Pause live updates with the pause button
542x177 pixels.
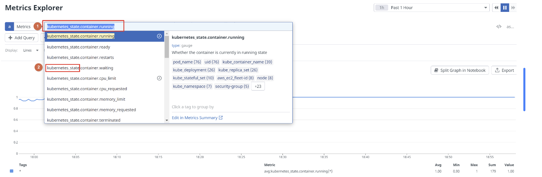click(x=505, y=7)
